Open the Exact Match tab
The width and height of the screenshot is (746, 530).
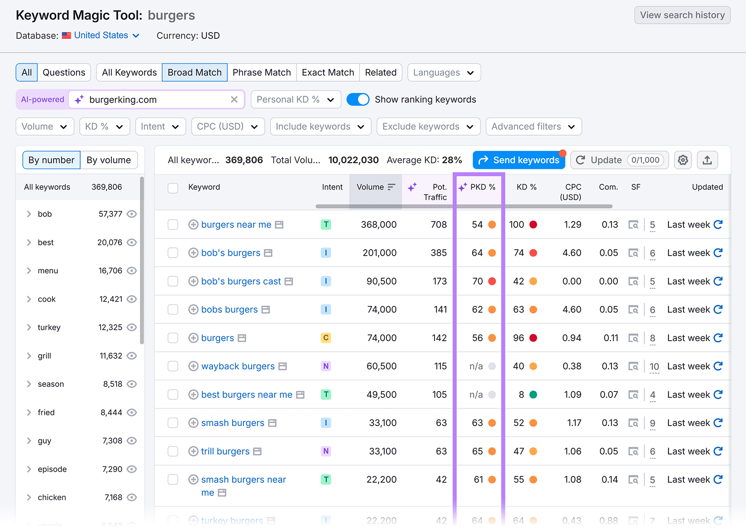click(x=327, y=72)
